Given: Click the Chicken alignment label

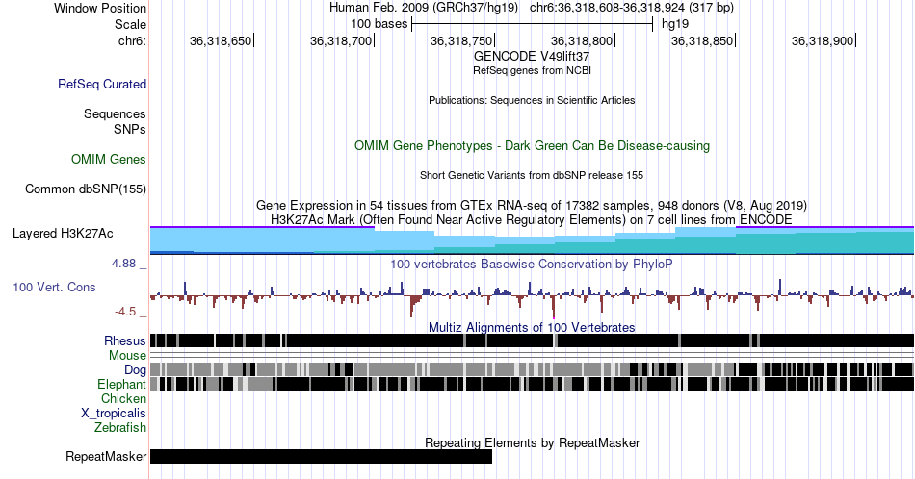Looking at the screenshot, I should pyautogui.click(x=123, y=398).
